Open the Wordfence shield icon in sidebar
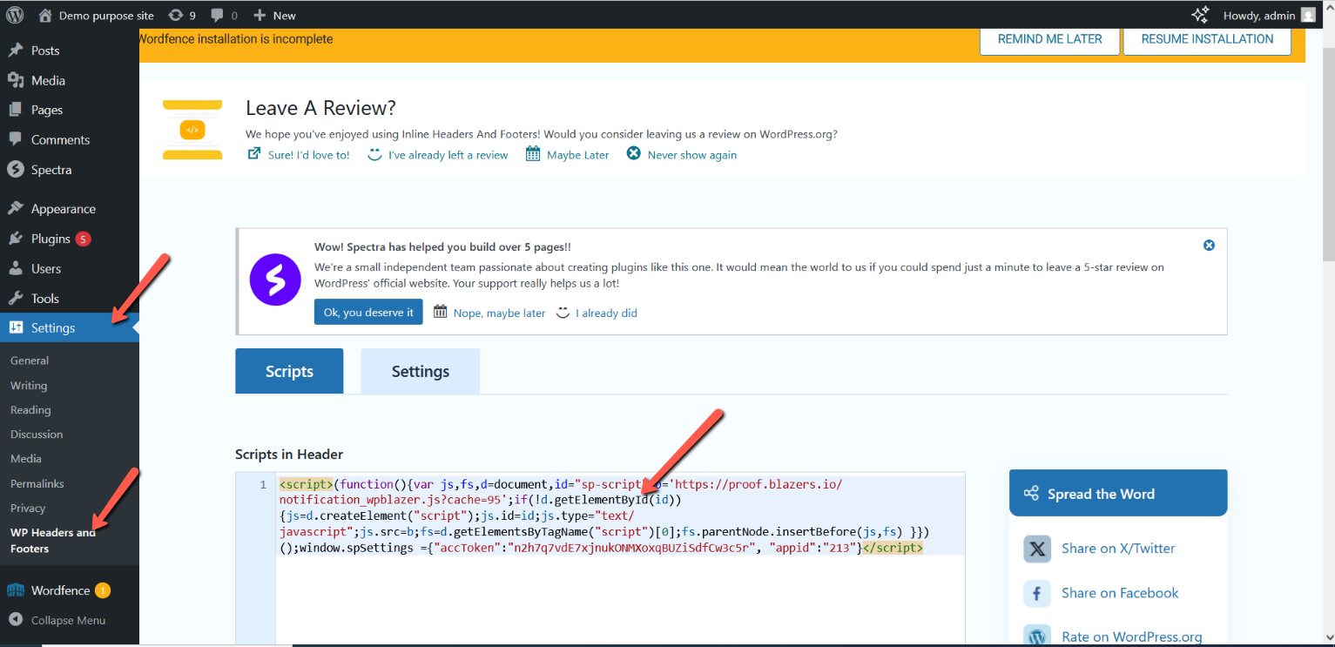Image resolution: width=1335 pixels, height=647 pixels. point(16,590)
